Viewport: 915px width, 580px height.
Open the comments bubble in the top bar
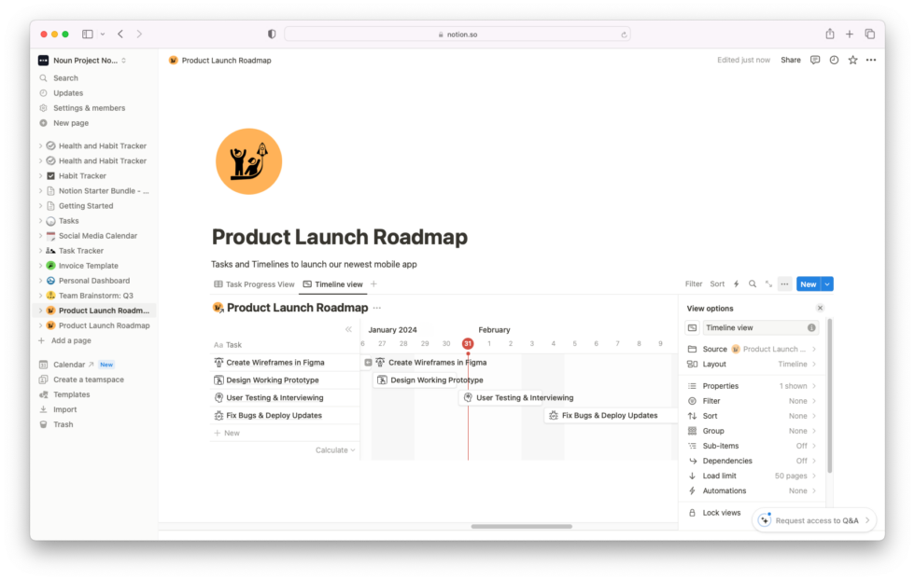pyautogui.click(x=814, y=59)
